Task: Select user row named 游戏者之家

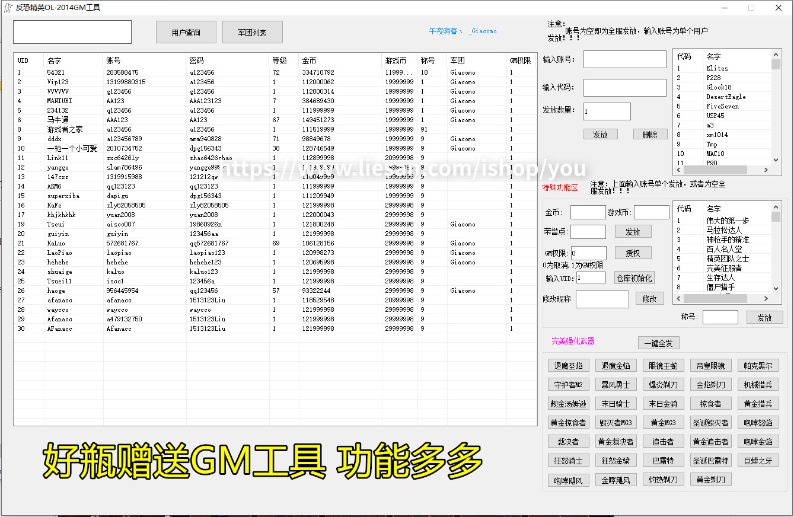Action: [275, 129]
